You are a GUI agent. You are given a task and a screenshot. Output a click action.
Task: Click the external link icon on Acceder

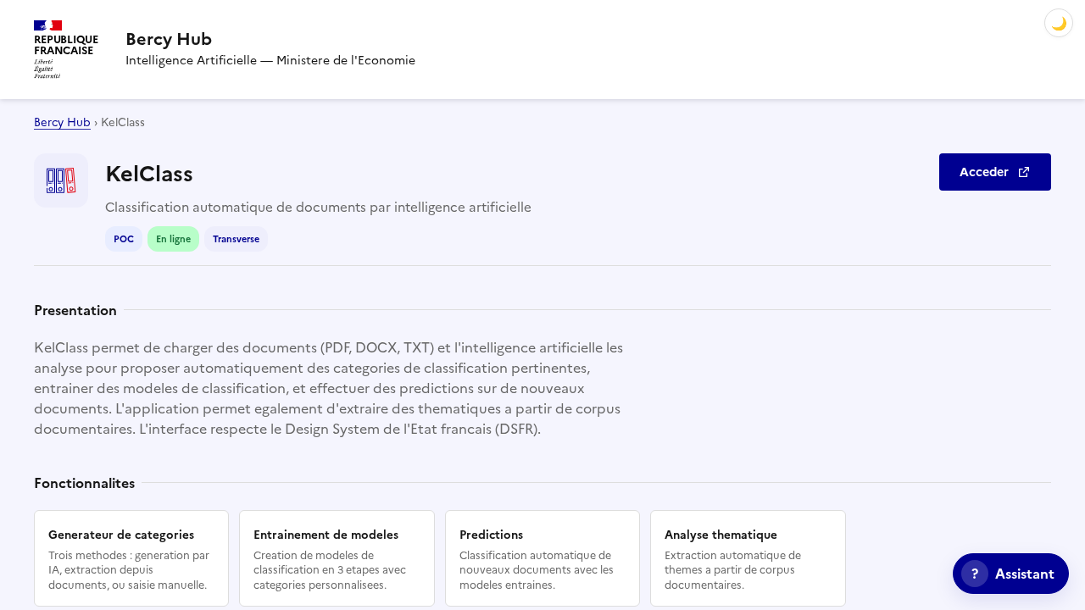tap(1024, 172)
